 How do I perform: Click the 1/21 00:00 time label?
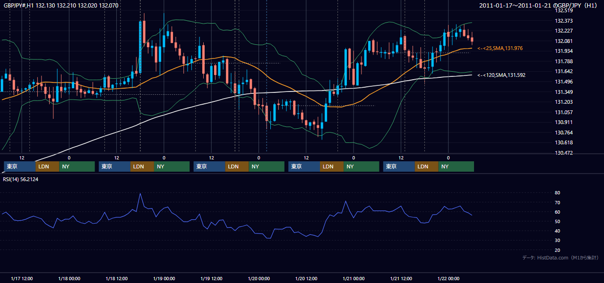pos(354,279)
